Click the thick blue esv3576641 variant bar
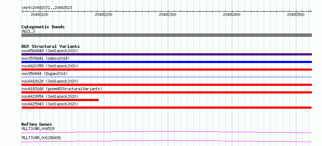 click(x=166, y=62)
